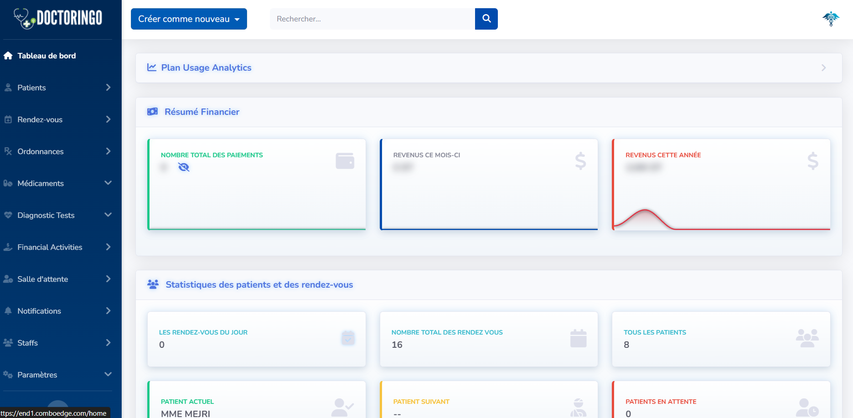Click the group icon in all patients card
853x418 pixels.
point(807,338)
